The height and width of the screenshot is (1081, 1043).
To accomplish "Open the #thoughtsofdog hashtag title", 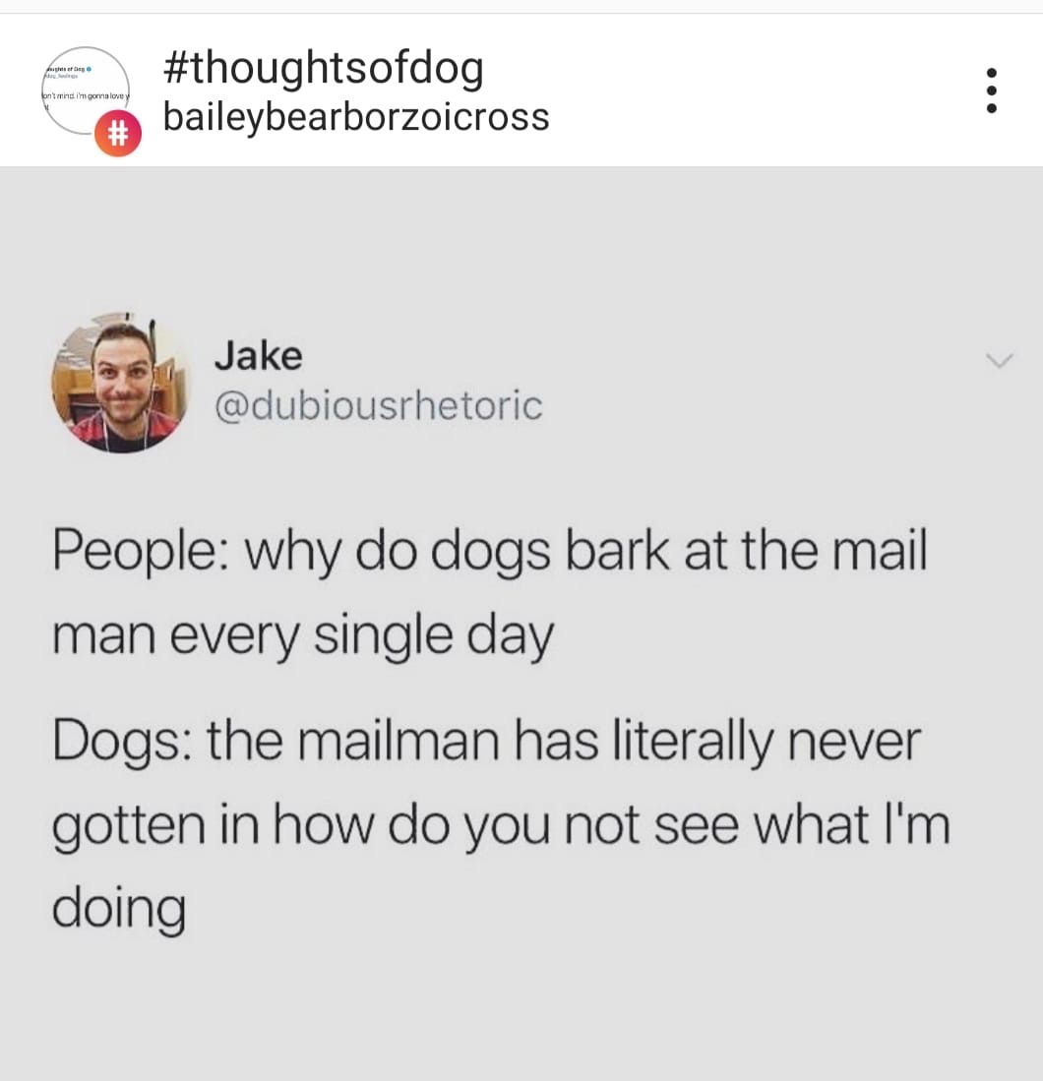I will (324, 69).
